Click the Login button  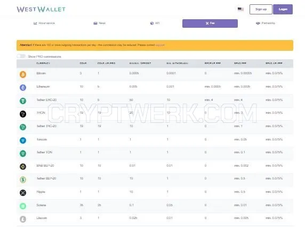point(283,9)
